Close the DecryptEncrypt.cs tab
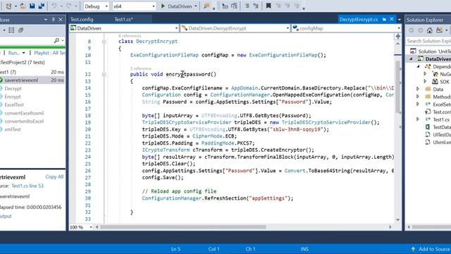The width and height of the screenshot is (451, 254). point(392,19)
